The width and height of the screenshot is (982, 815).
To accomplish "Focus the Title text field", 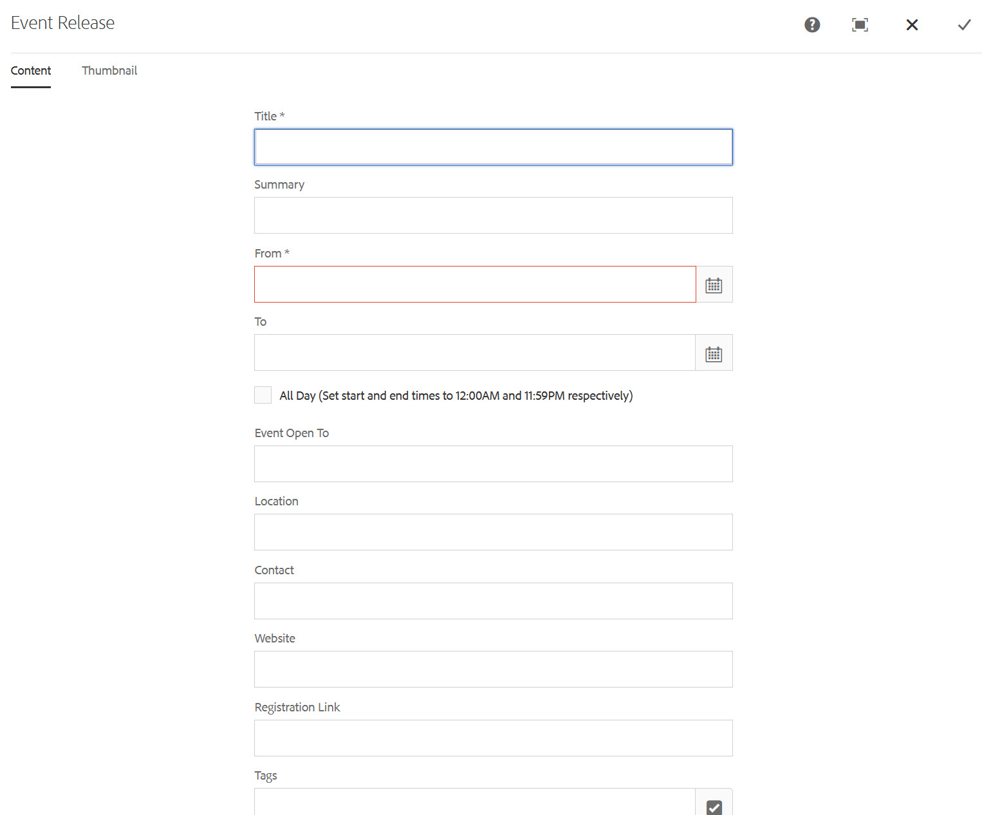I will [493, 147].
